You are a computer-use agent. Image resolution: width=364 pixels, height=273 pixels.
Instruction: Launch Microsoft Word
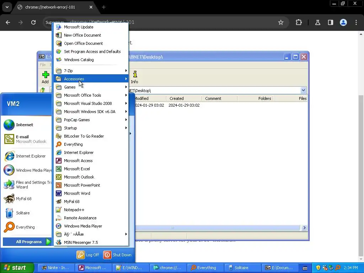(91, 193)
